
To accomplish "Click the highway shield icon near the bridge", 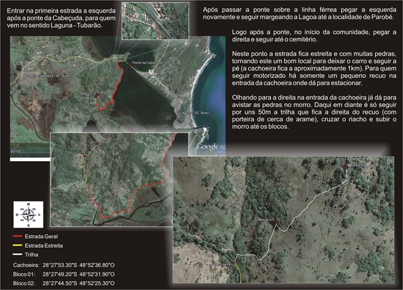I will 152,71.
